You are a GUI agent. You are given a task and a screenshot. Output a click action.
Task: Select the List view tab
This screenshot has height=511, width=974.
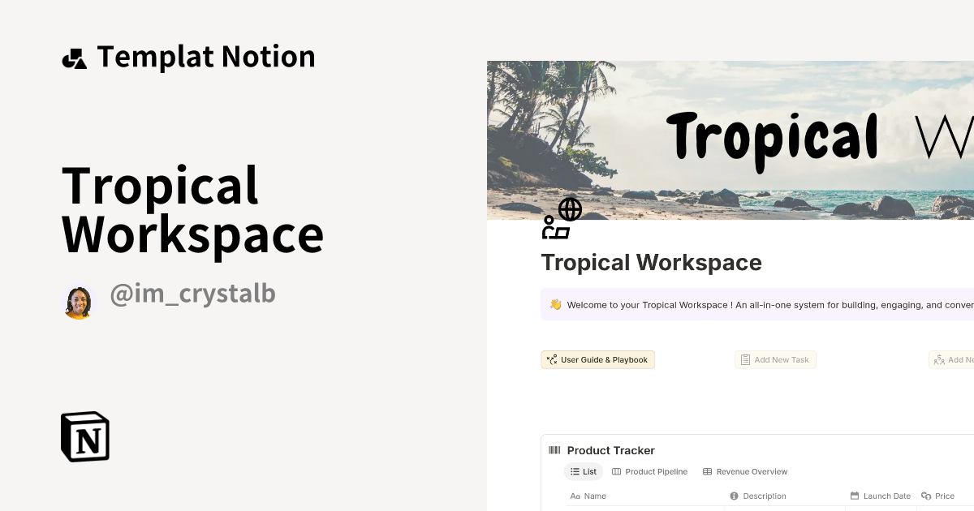pos(583,471)
